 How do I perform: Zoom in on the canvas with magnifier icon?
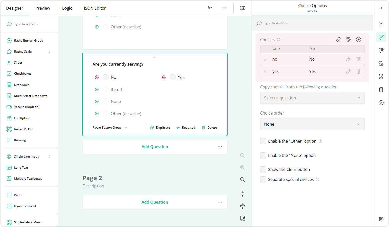(x=242, y=155)
